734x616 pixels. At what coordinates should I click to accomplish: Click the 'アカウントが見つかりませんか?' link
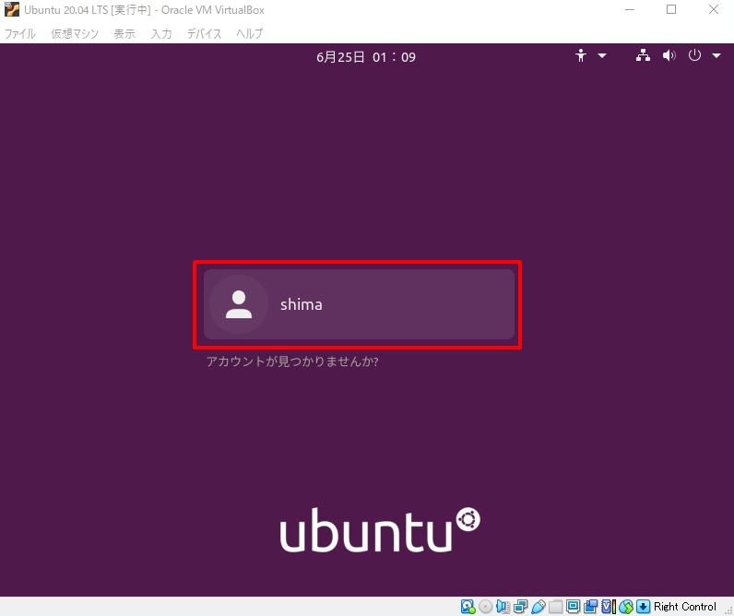coord(292,361)
